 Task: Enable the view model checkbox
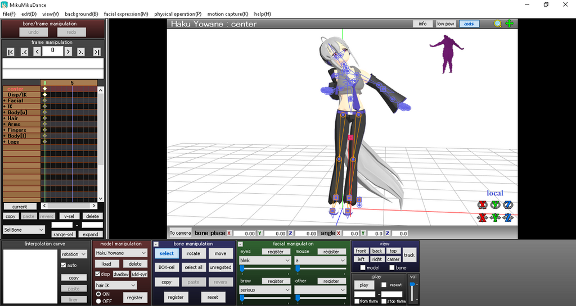coord(363,267)
